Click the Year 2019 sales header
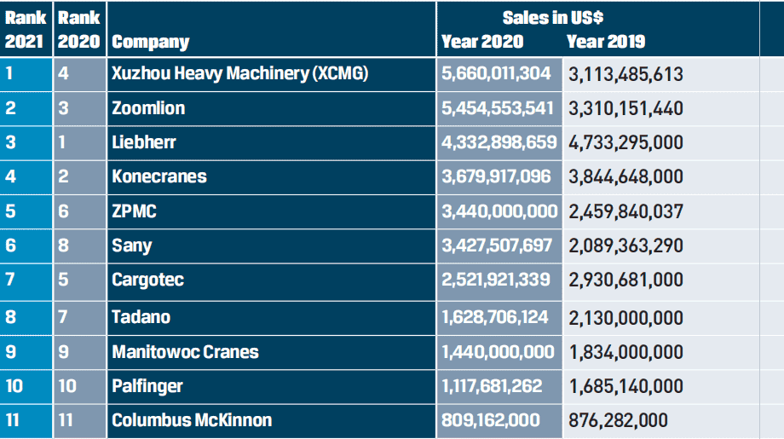The height and width of the screenshot is (439, 784). [606, 42]
